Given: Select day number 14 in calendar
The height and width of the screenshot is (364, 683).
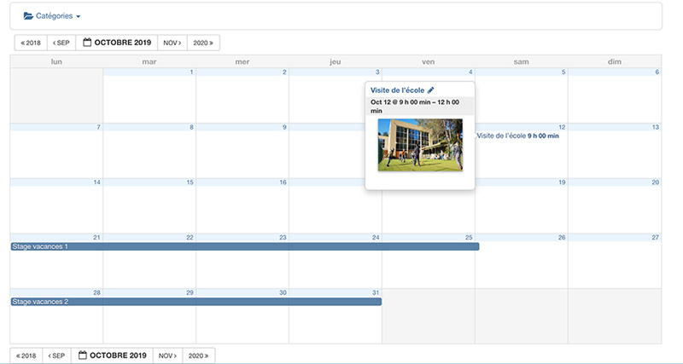Looking at the screenshot, I should (96, 182).
